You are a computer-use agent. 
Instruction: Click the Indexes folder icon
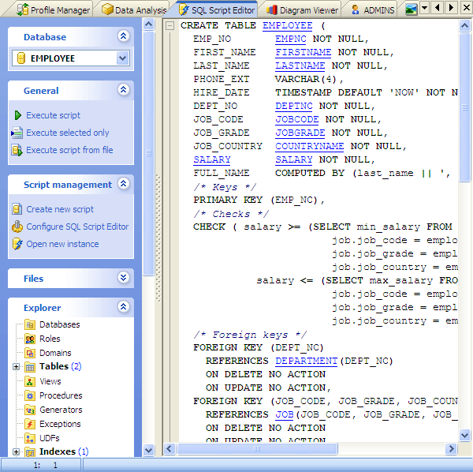tap(30, 452)
